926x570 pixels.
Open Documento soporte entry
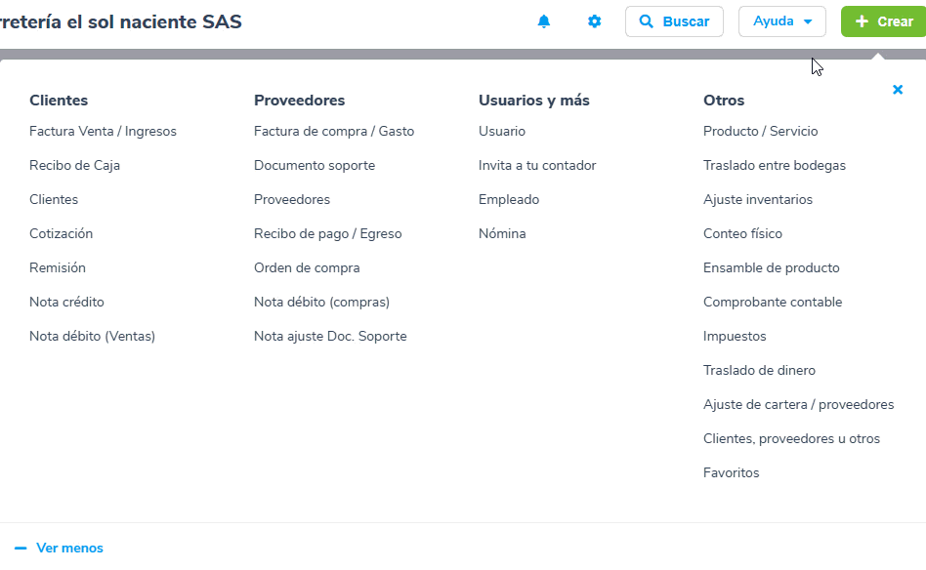point(315,165)
